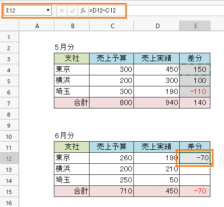Click 支社 header in June table
The image size is (224, 207).
coord(72,147)
